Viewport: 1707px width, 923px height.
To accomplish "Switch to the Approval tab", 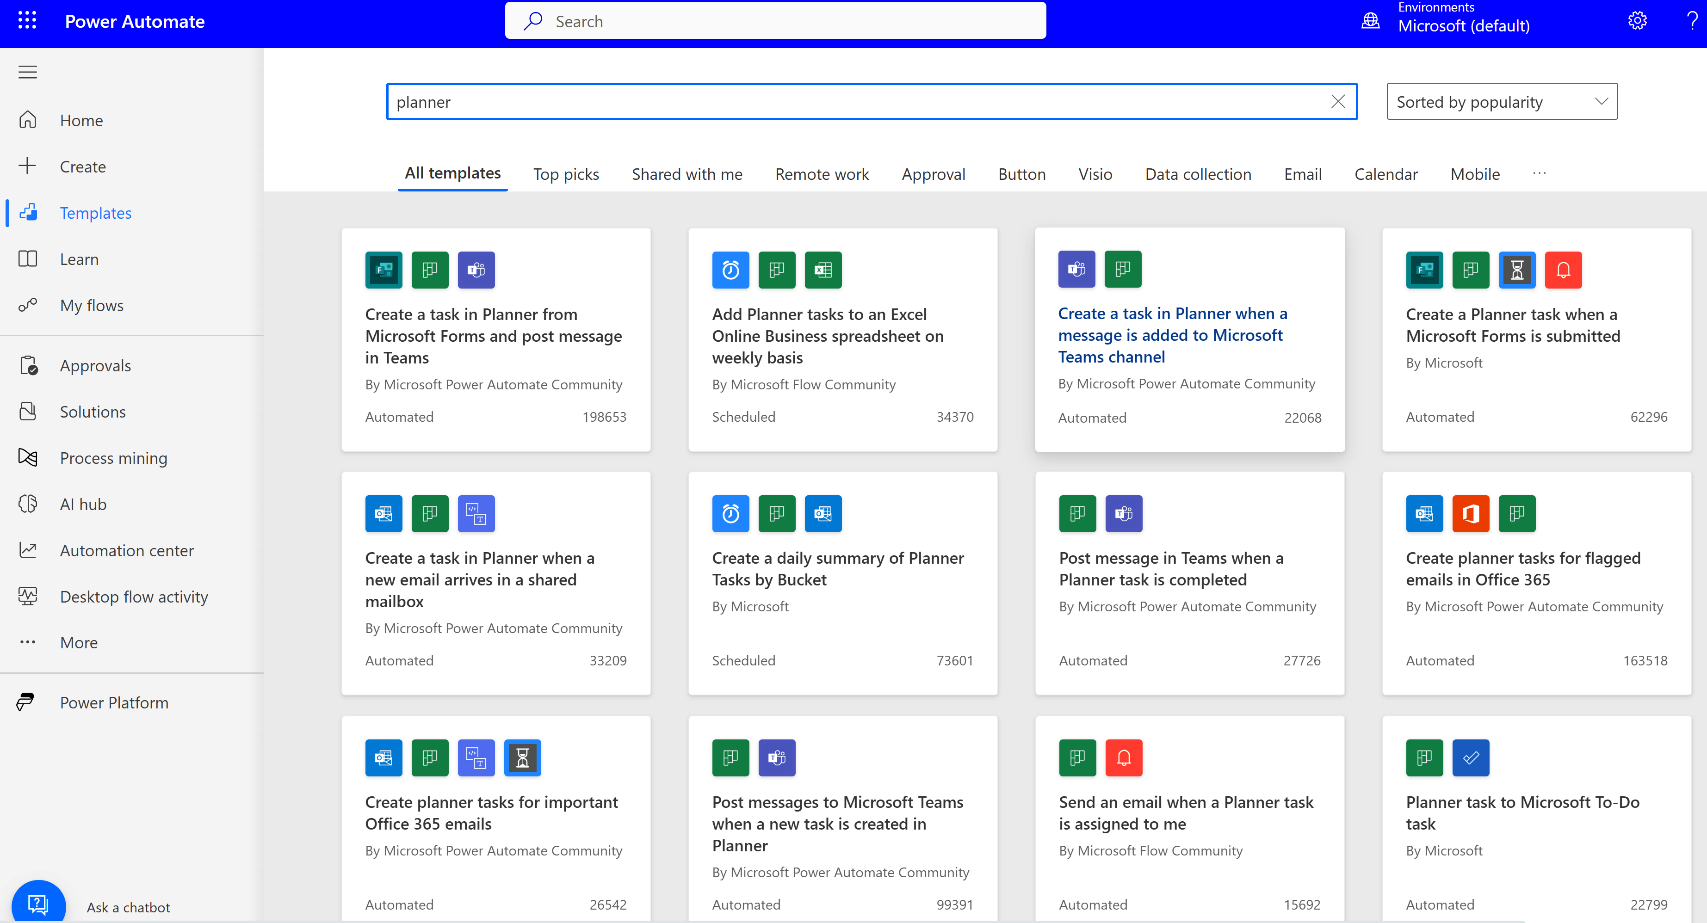I will click(x=933, y=173).
